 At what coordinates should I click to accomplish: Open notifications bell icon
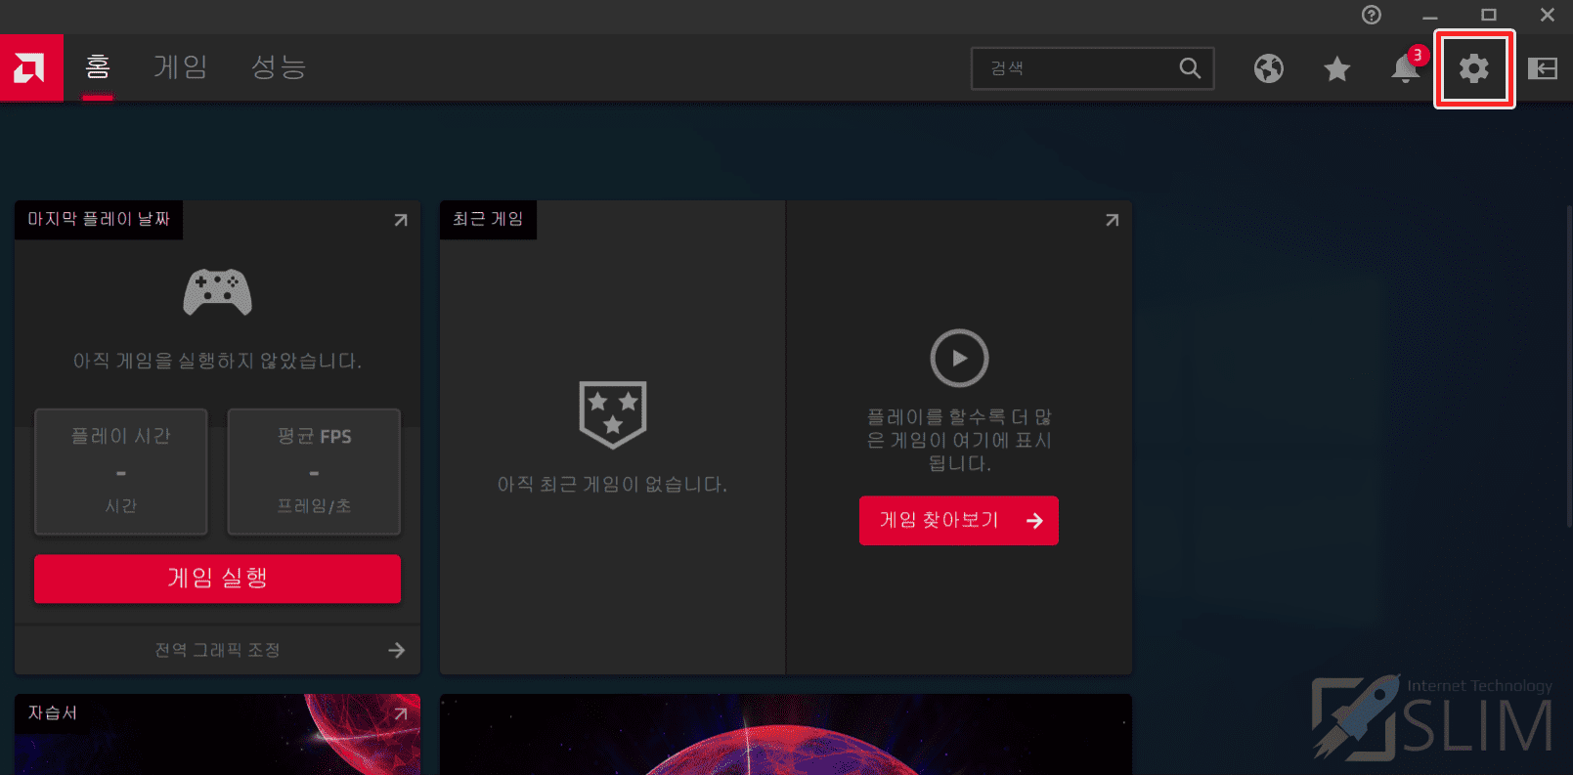click(x=1406, y=68)
